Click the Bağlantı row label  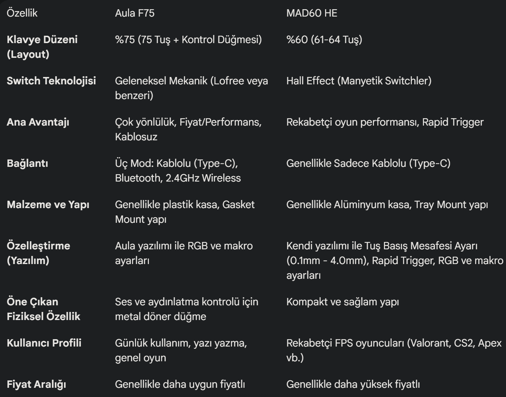coord(27,164)
